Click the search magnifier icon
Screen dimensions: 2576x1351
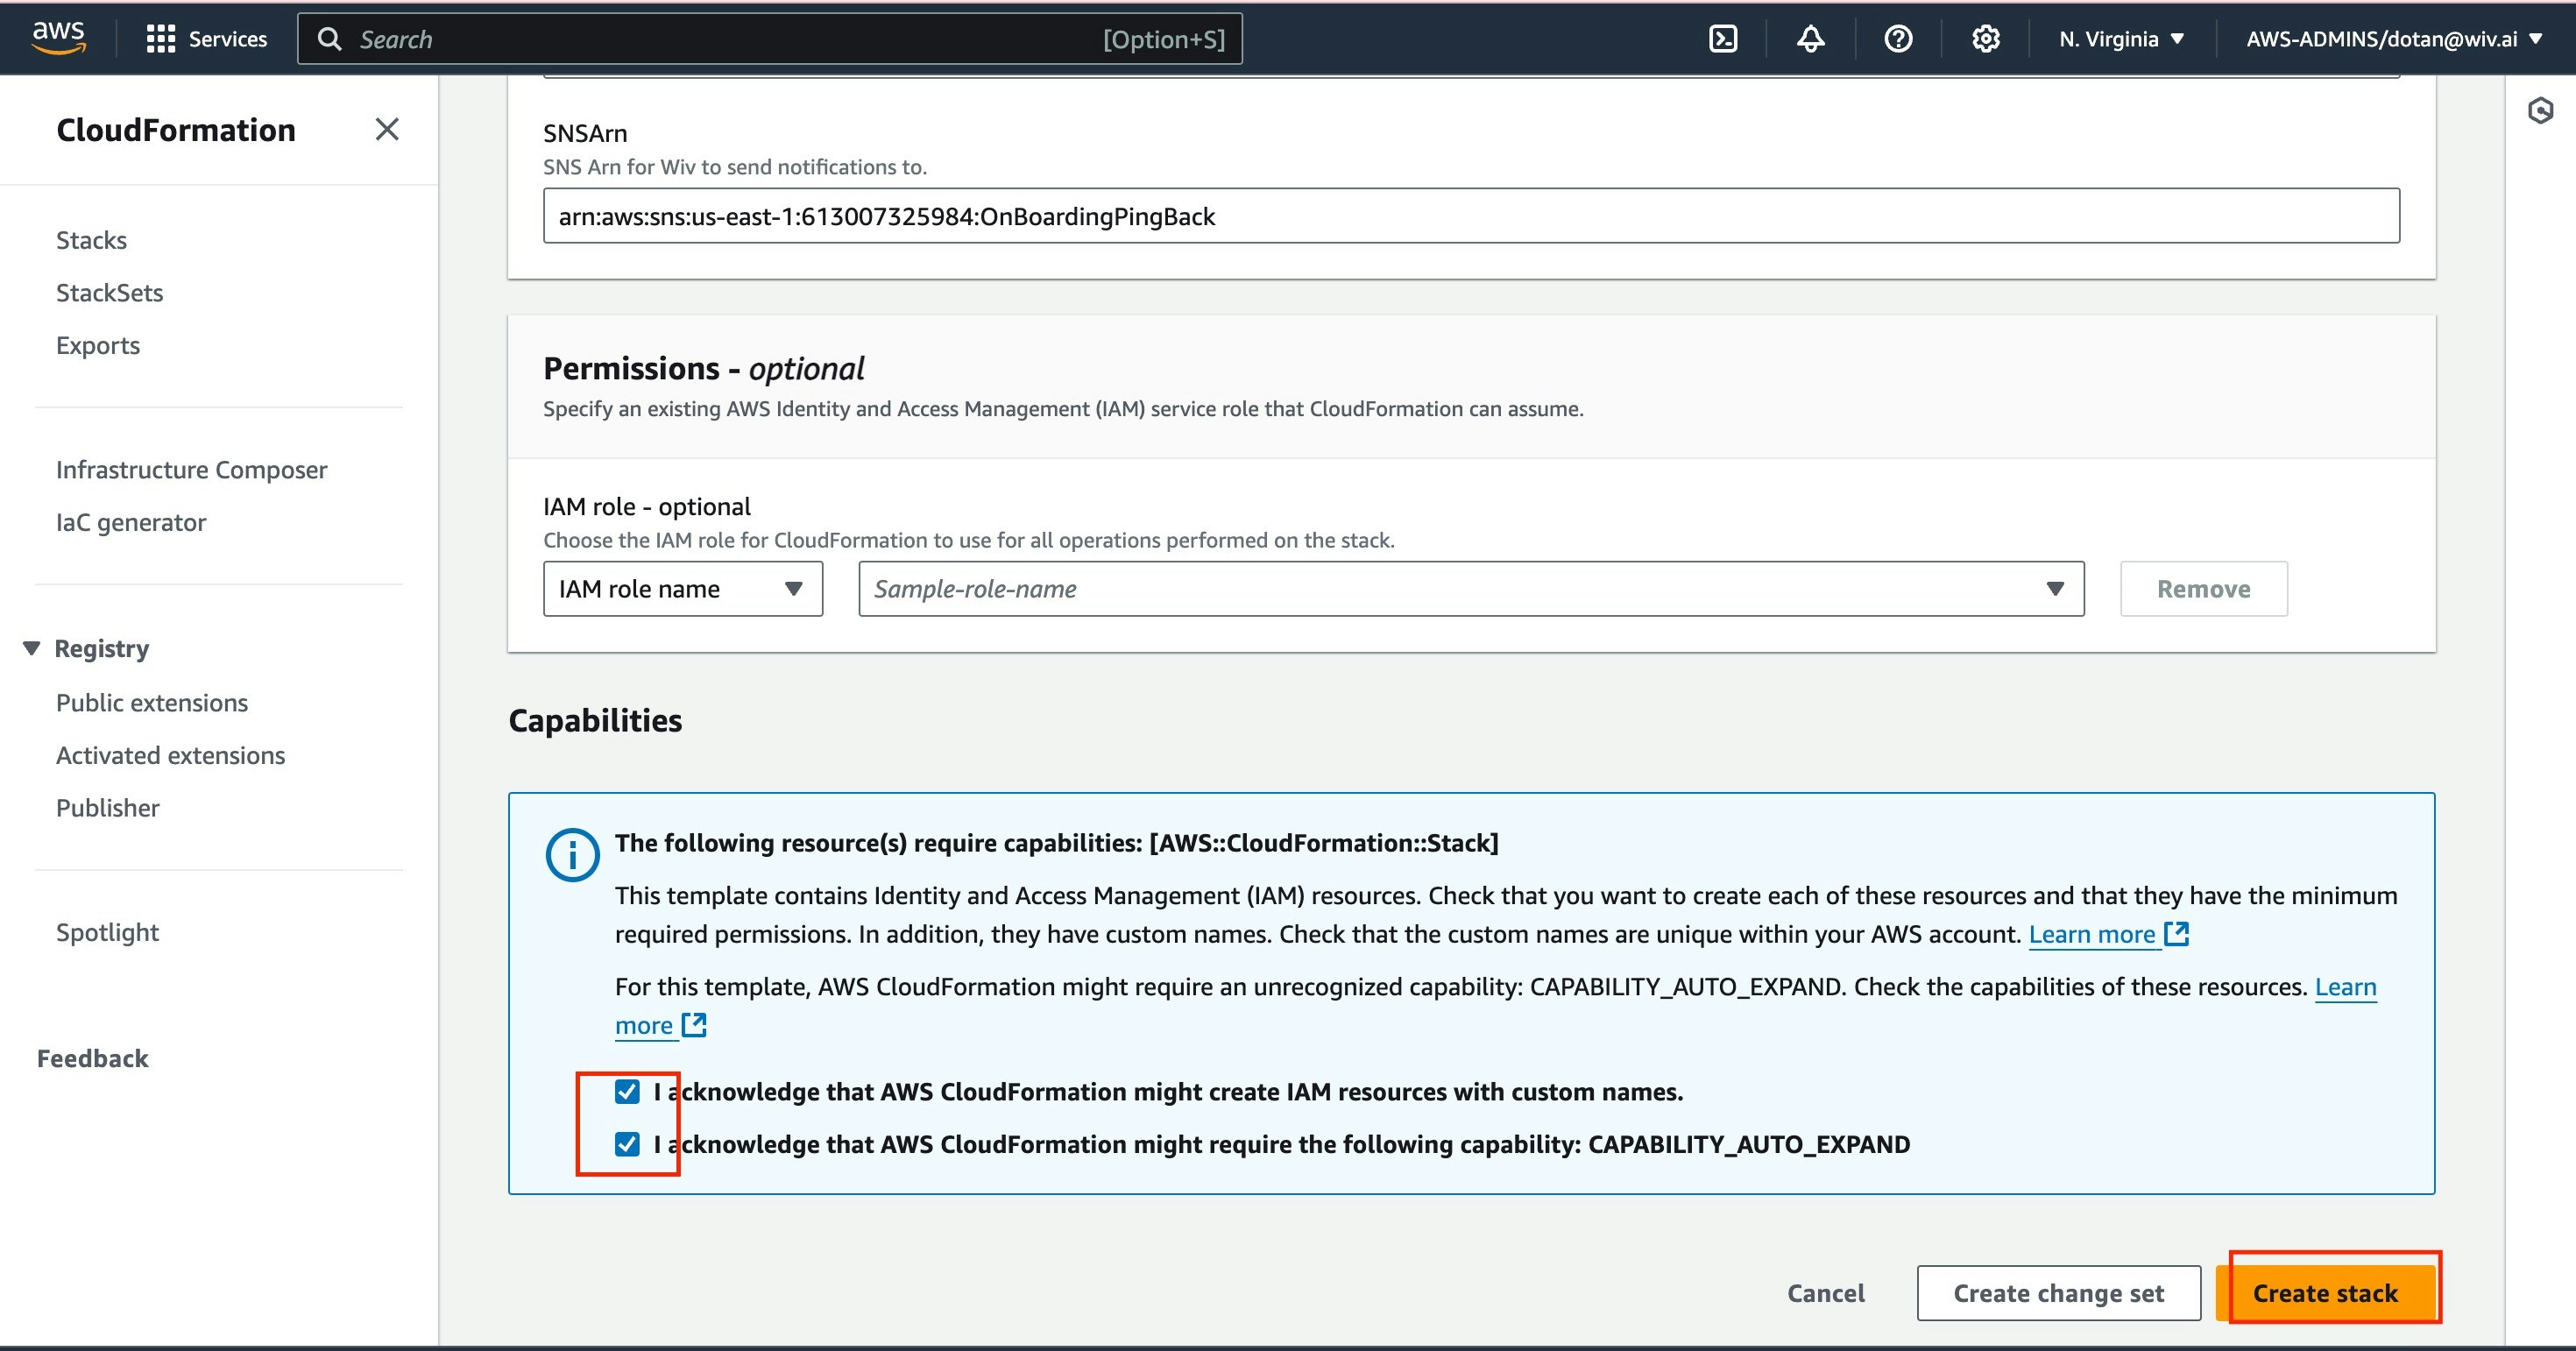pyautogui.click(x=330, y=38)
